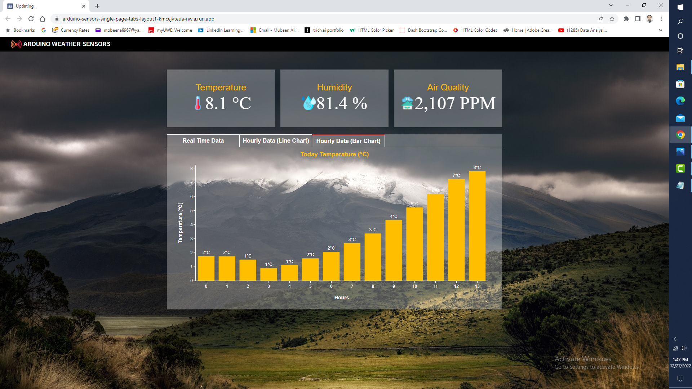Go to browser home page icon

pyautogui.click(x=43, y=19)
